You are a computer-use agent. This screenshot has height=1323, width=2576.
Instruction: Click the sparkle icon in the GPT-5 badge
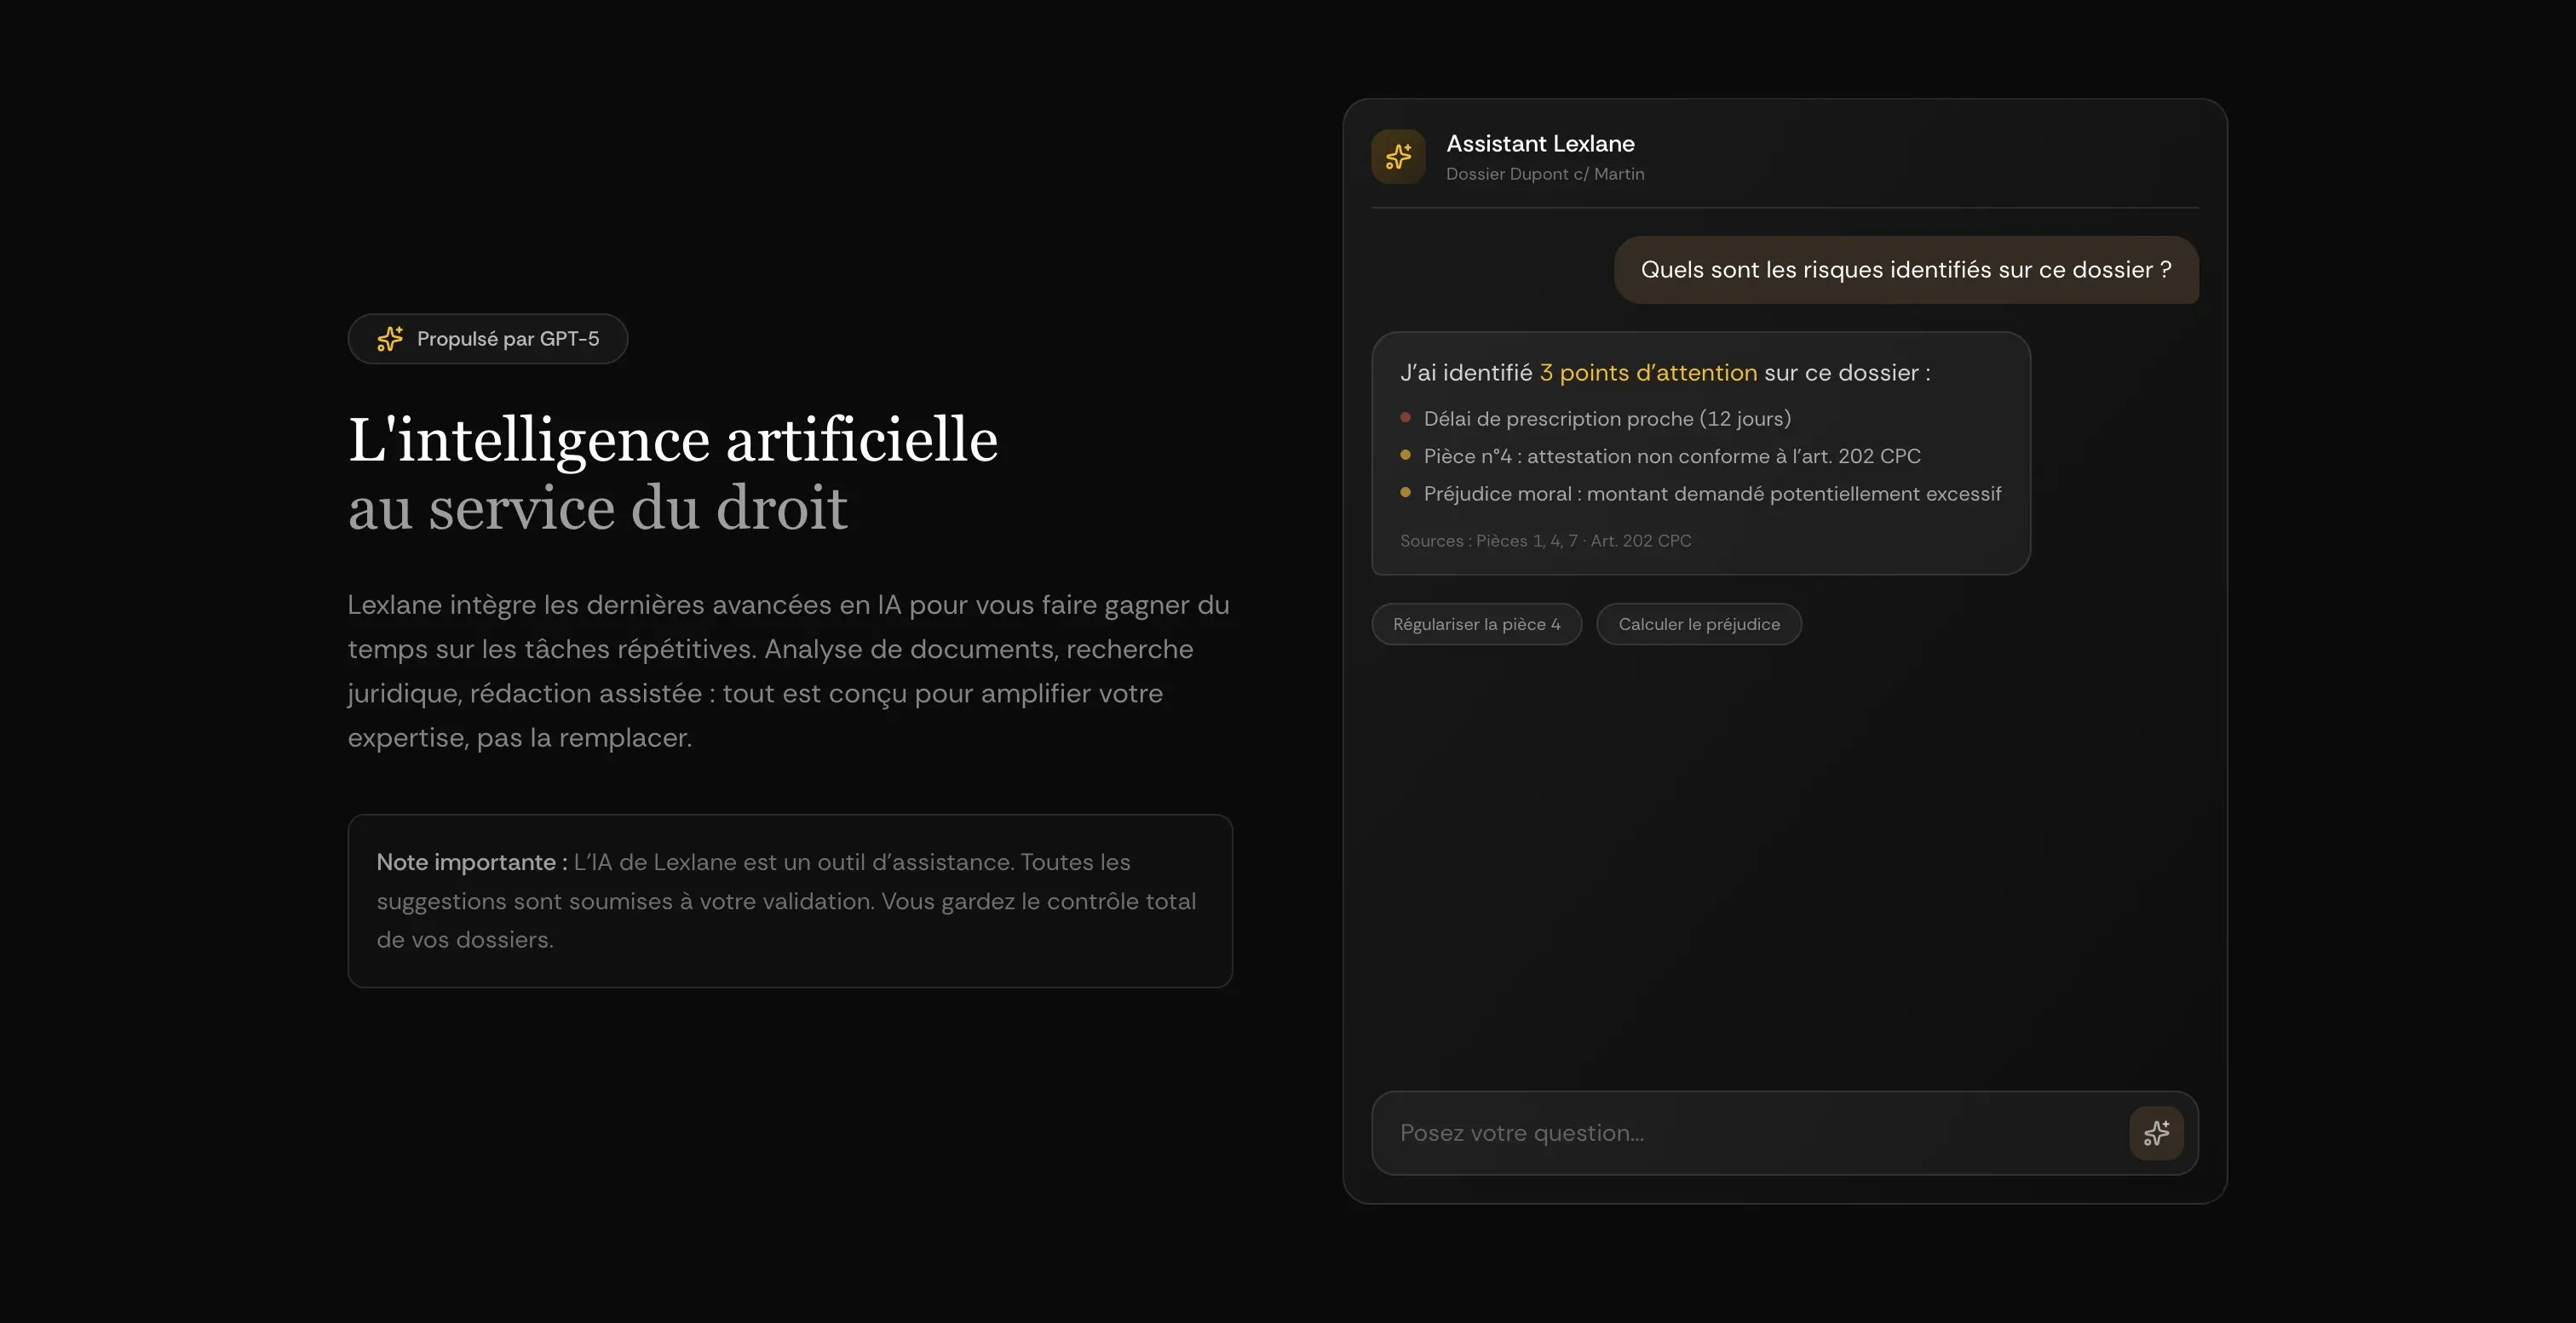point(390,339)
